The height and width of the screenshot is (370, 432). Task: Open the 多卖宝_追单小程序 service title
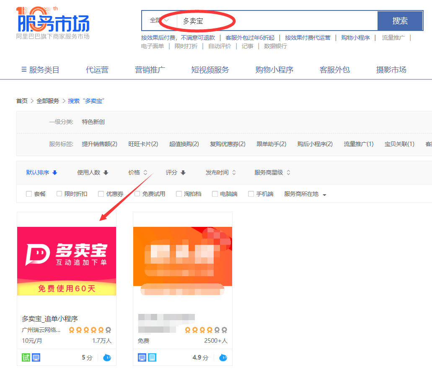click(x=49, y=319)
